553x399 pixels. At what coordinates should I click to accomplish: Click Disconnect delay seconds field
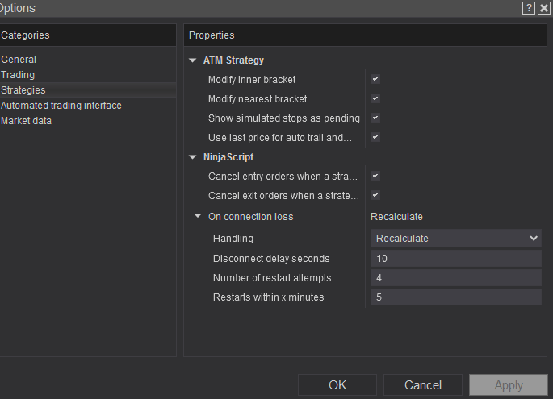455,259
